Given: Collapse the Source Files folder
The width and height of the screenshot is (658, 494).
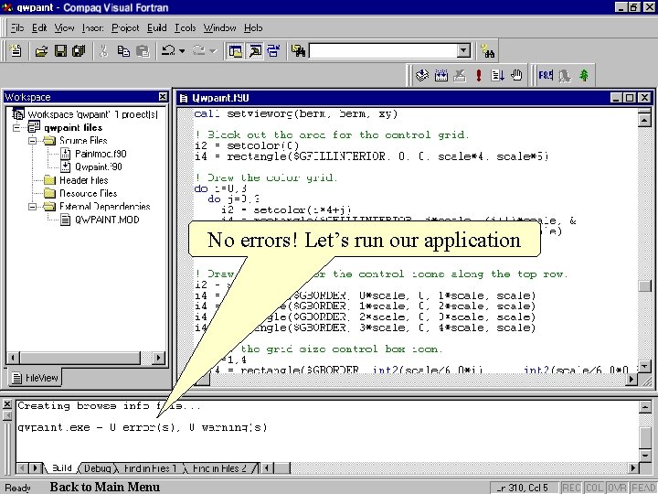Looking at the screenshot, I should tap(32, 141).
